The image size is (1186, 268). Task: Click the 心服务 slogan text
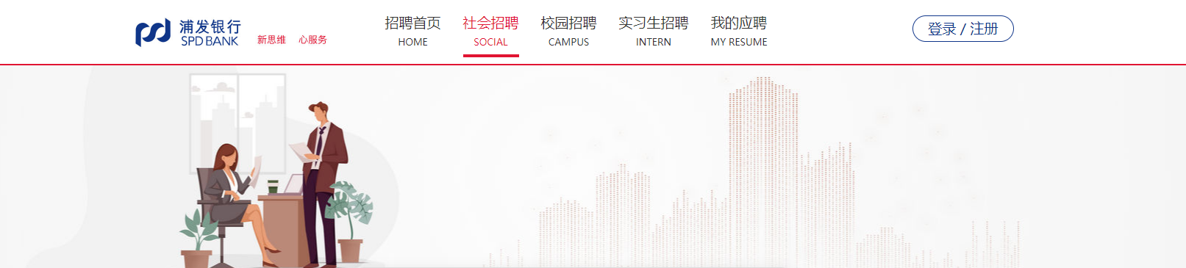tap(312, 40)
